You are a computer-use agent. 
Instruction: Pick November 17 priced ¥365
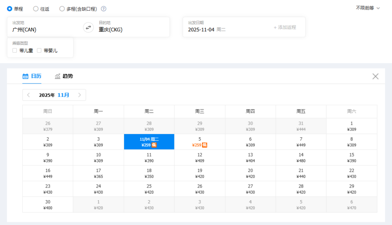pos(98,173)
